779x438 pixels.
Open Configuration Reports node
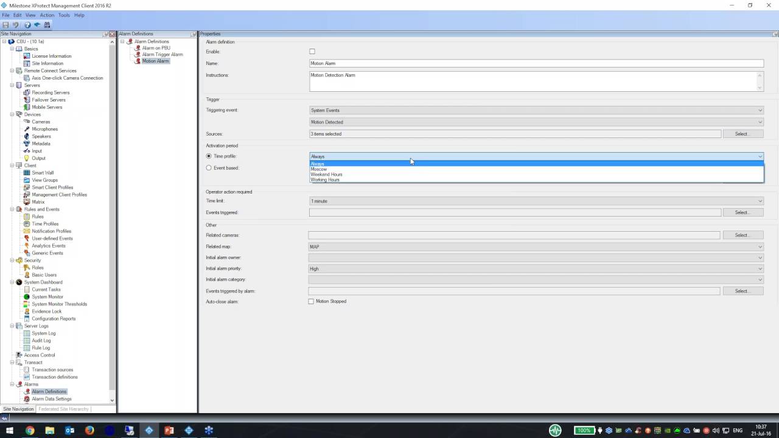coord(54,319)
